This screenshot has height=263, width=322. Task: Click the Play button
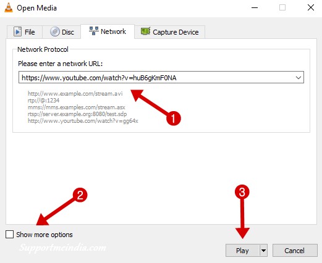242,251
